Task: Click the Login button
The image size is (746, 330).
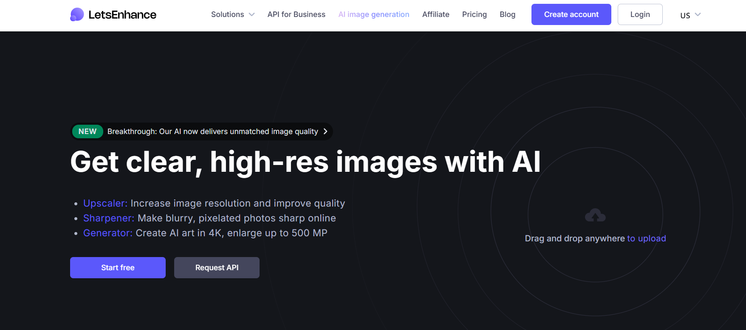Action: pyautogui.click(x=640, y=14)
